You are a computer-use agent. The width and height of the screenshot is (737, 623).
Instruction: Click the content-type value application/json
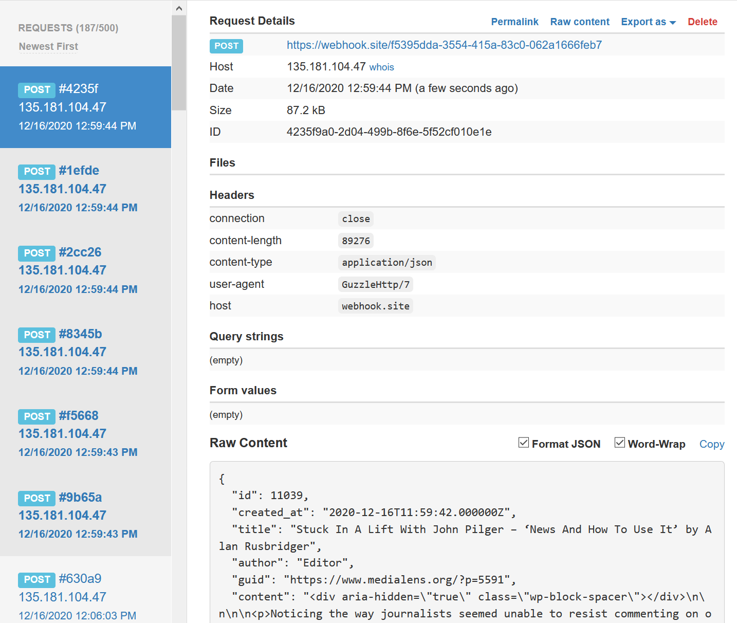[x=387, y=263]
